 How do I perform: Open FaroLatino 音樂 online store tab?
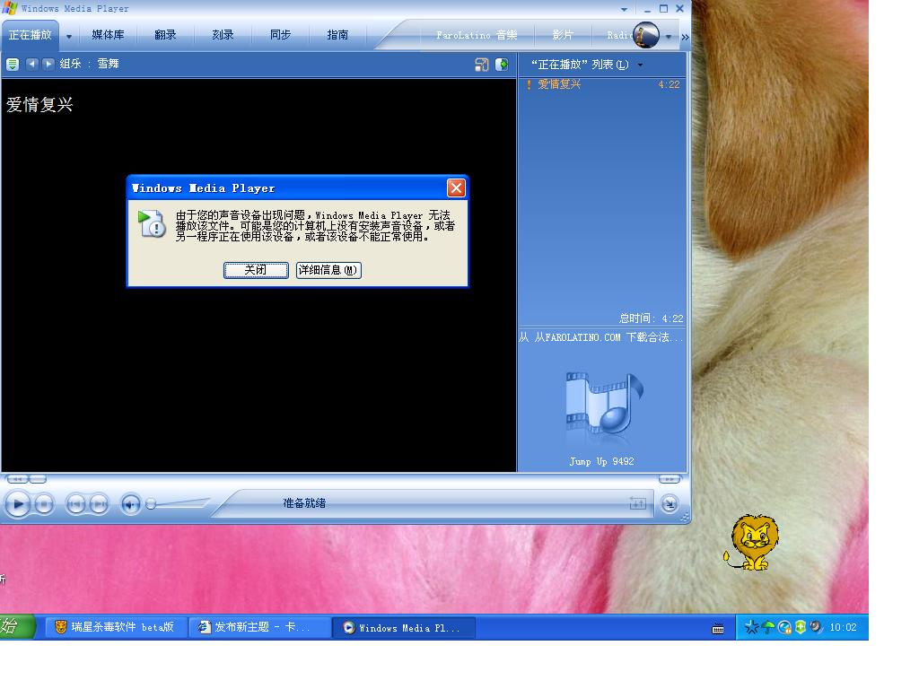477,35
